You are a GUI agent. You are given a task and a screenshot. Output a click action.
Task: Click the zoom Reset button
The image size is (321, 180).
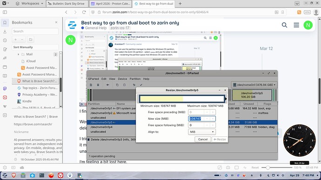pyautogui.click(x=255, y=167)
